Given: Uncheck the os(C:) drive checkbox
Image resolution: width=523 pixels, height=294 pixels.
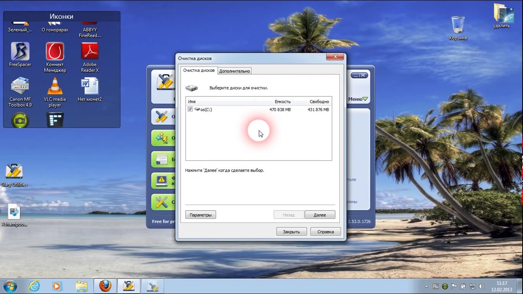Looking at the screenshot, I should (x=190, y=109).
